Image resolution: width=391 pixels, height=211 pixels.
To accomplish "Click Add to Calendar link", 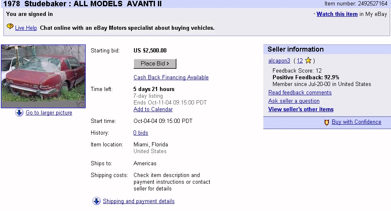I will pos(153,109).
